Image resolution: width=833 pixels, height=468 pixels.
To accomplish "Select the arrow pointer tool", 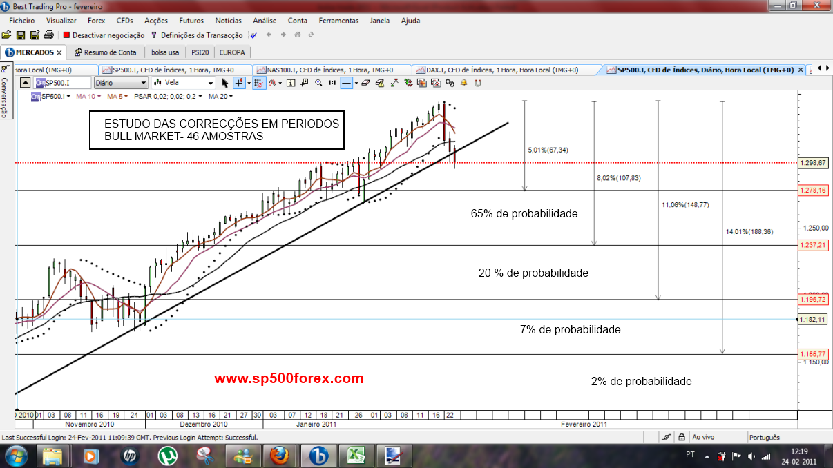I will (x=224, y=83).
